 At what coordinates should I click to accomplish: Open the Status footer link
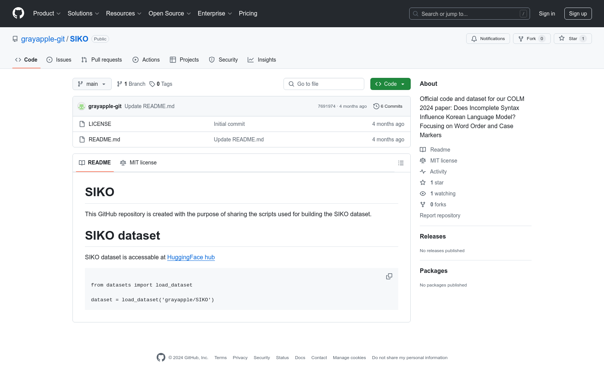(282, 358)
